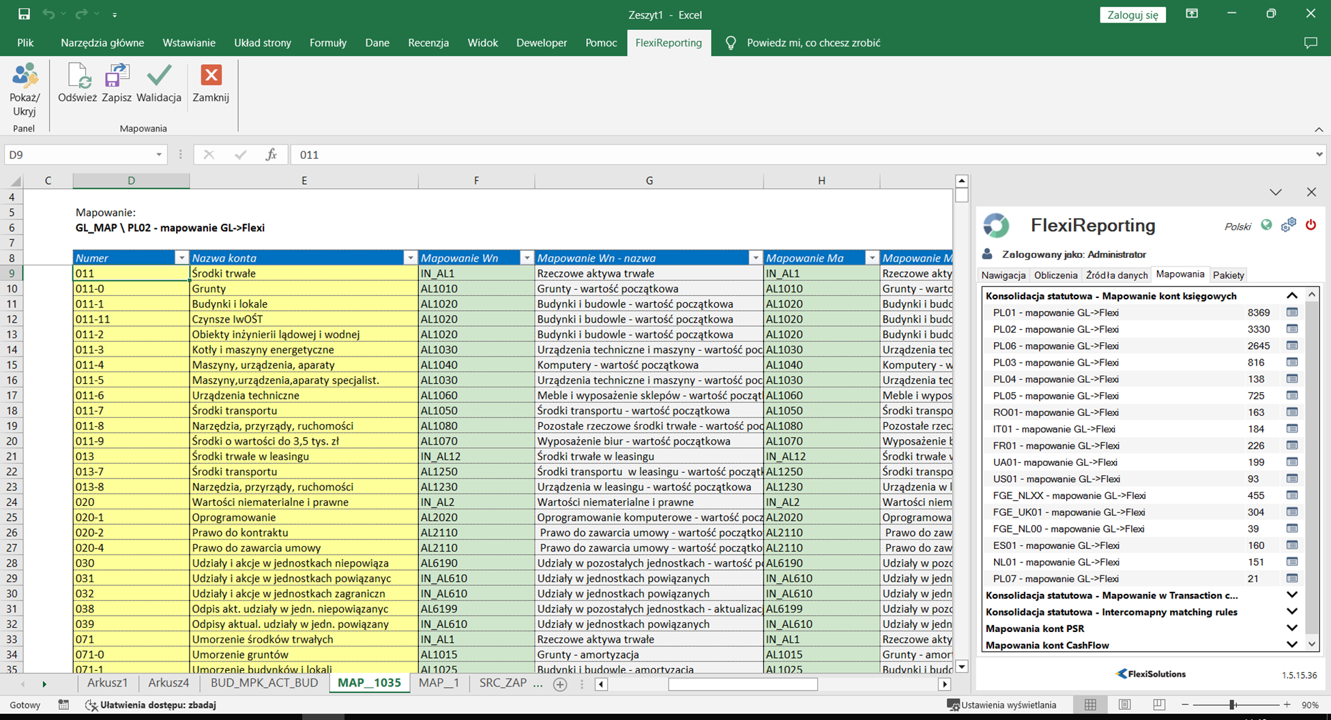The image size is (1331, 720).
Task: Click the Zaloguj się button
Action: click(1132, 15)
